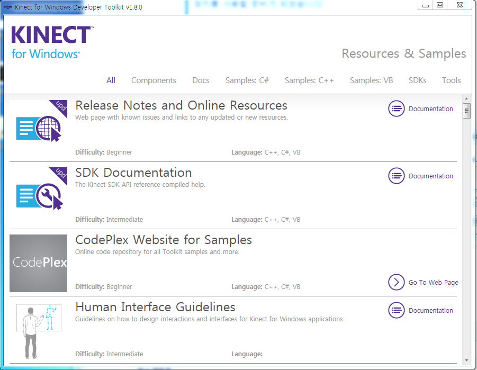The height and width of the screenshot is (370, 477).
Task: Click 'Difficulty: Intermediate' under SDK Documentation
Action: pyautogui.click(x=109, y=219)
